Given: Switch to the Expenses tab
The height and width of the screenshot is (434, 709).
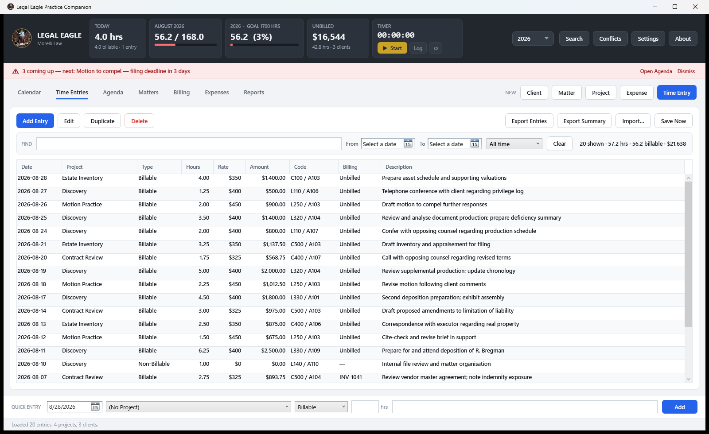Looking at the screenshot, I should tap(217, 93).
